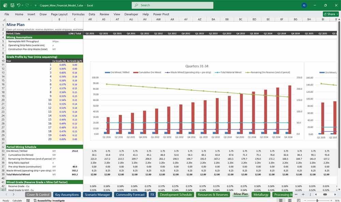Screen dimensions: 341x202
Task: Open the user account avatar
Action: click(x=304, y=5)
